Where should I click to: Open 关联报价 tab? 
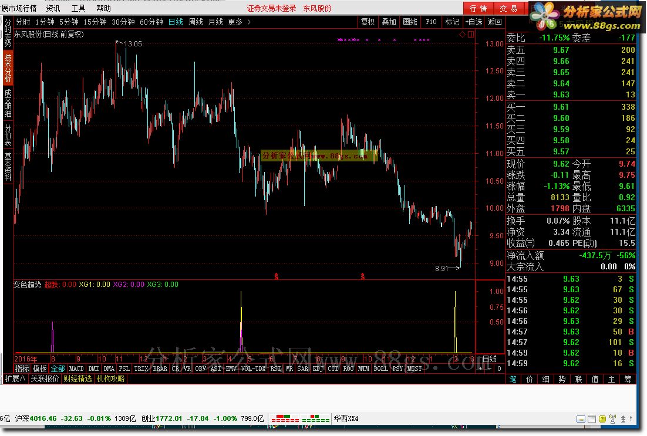(x=45, y=378)
